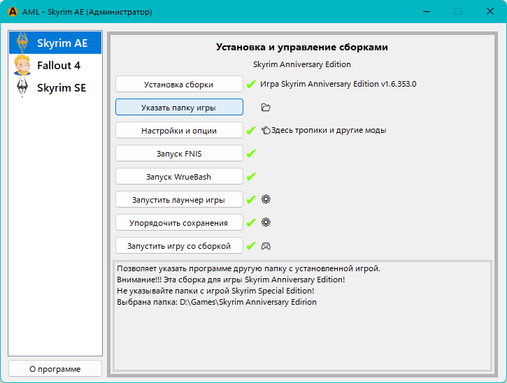Click the pointing hand icon near settings
The width and height of the screenshot is (507, 383).
click(266, 130)
